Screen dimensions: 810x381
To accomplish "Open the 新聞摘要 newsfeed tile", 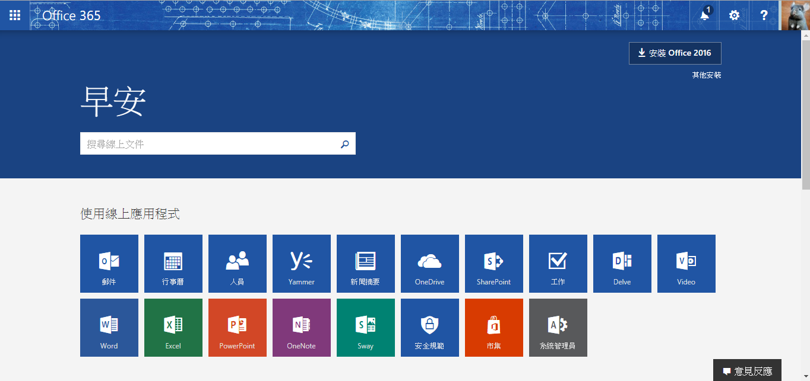I will [366, 264].
